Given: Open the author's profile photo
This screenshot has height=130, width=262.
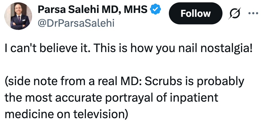Looking at the screenshot, I should coord(19,17).
